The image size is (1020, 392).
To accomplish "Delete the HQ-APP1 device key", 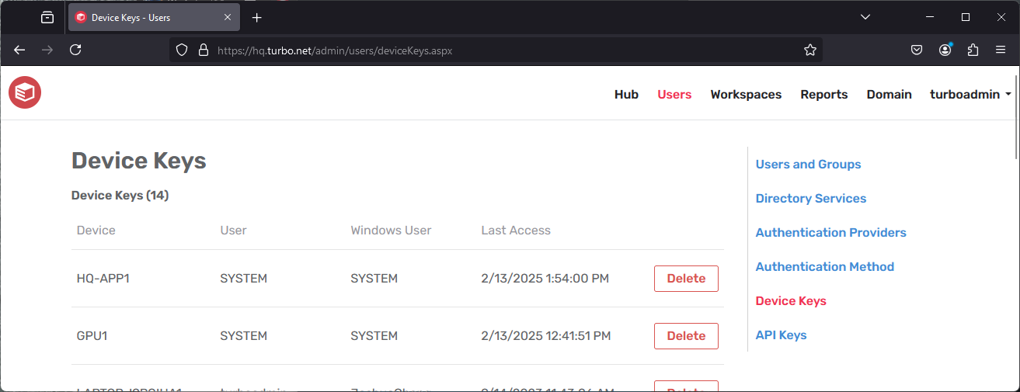I will [686, 279].
